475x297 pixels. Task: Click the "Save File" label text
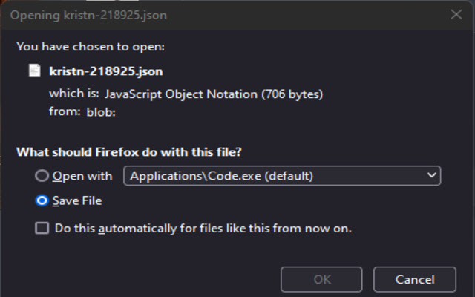click(76, 200)
